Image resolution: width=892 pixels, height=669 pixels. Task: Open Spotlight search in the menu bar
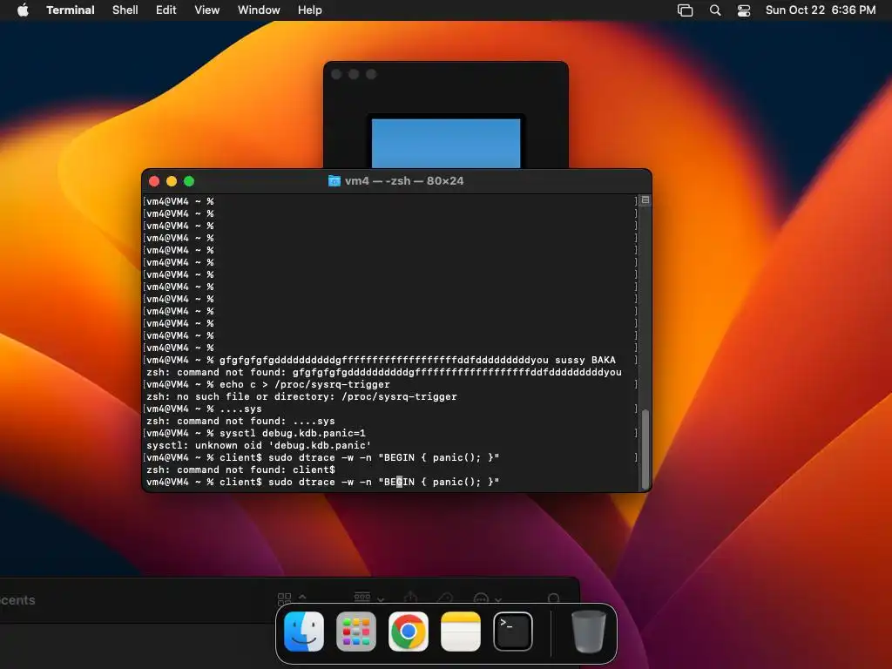(715, 10)
